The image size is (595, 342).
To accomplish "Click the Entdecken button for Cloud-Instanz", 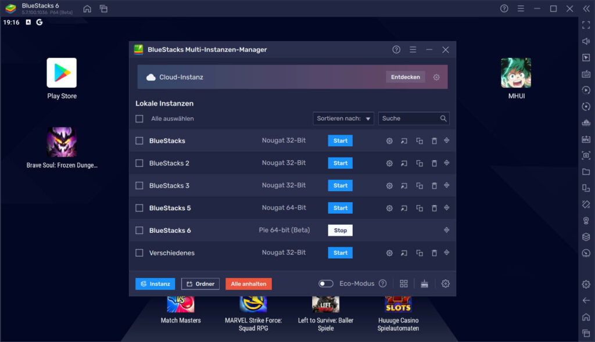I will [405, 77].
